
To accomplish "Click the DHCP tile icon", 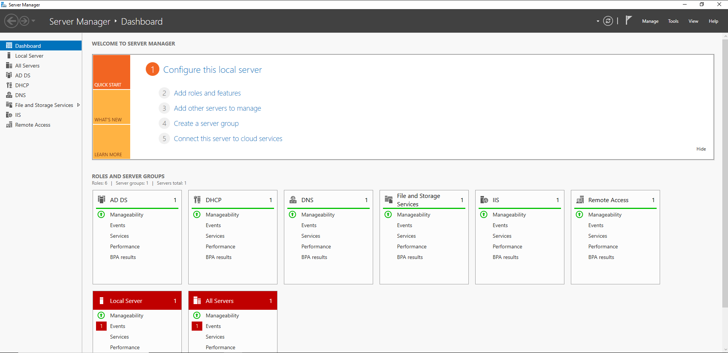I will click(x=197, y=199).
